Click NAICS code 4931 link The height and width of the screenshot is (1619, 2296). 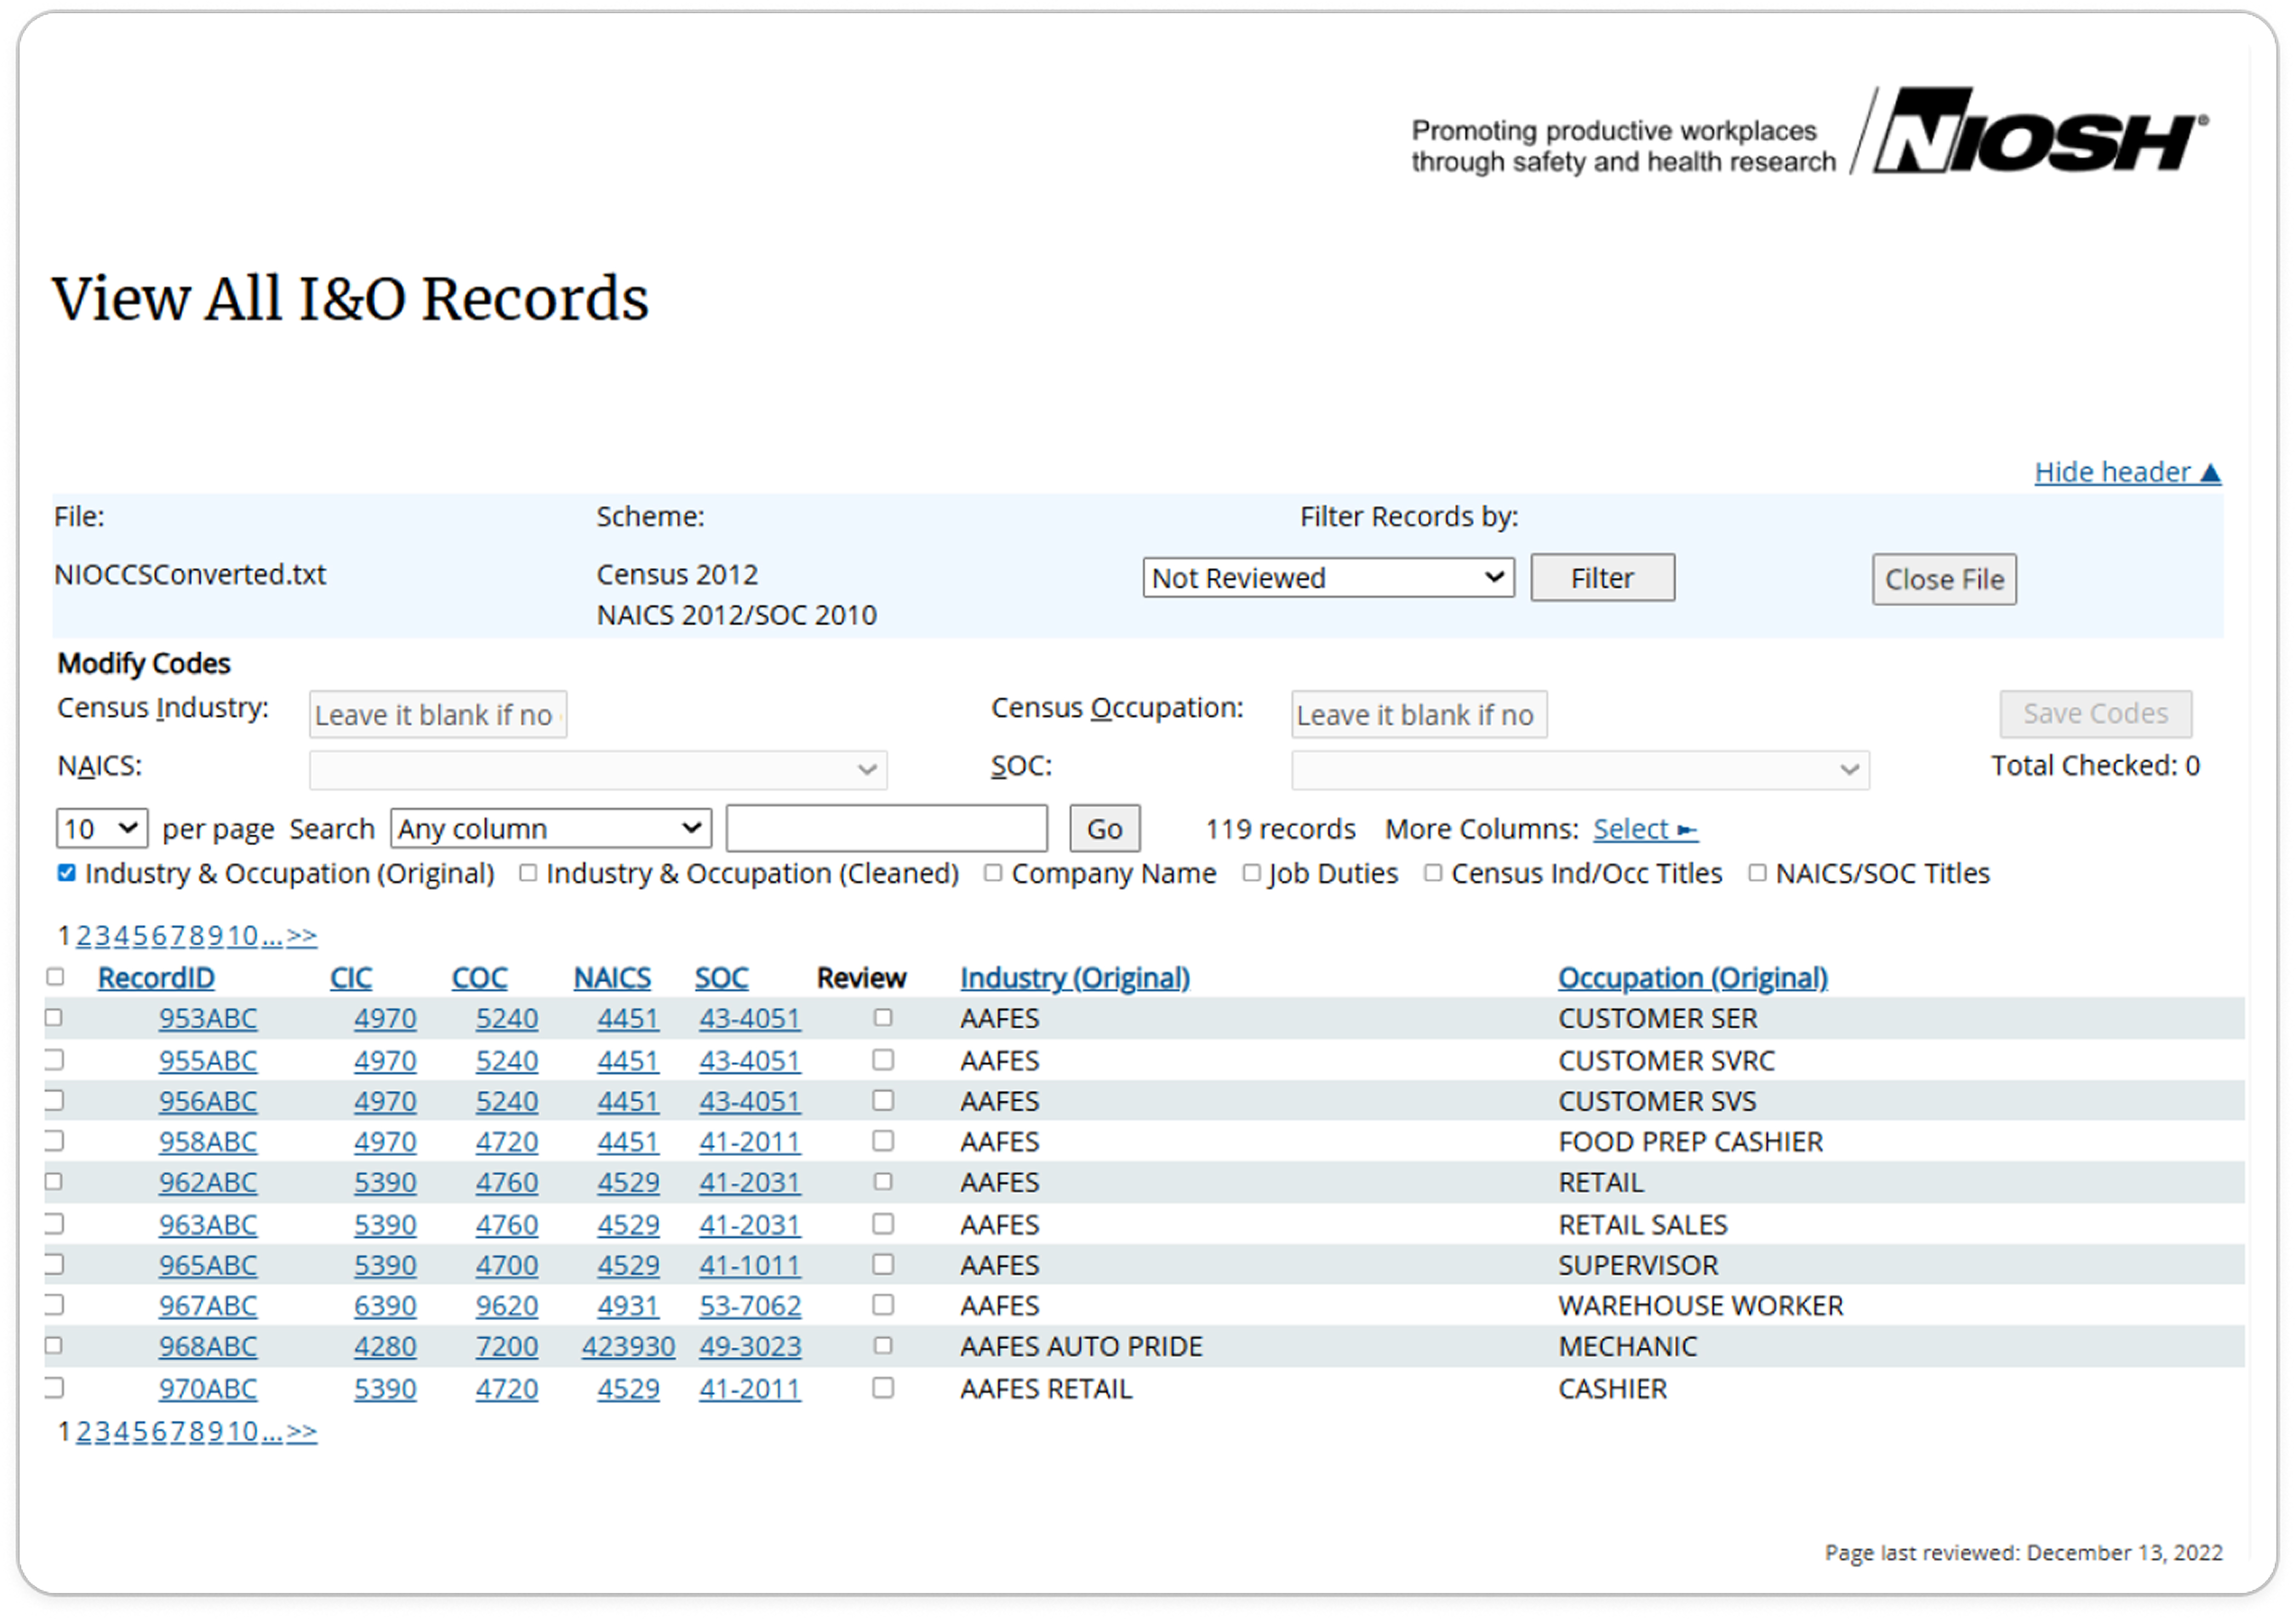pyautogui.click(x=628, y=1305)
